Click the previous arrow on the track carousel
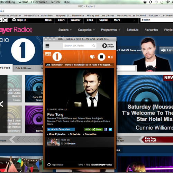173x173 pixels. click(x=2, y=104)
